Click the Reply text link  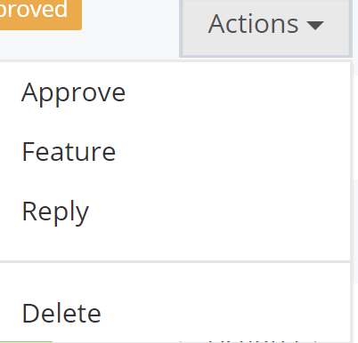click(55, 212)
